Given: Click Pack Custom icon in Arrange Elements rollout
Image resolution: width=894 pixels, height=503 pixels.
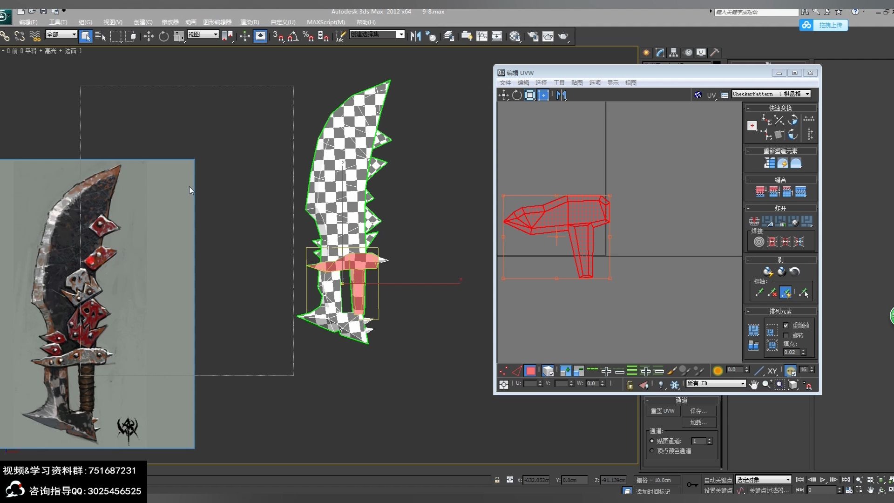Looking at the screenshot, I should (x=753, y=330).
